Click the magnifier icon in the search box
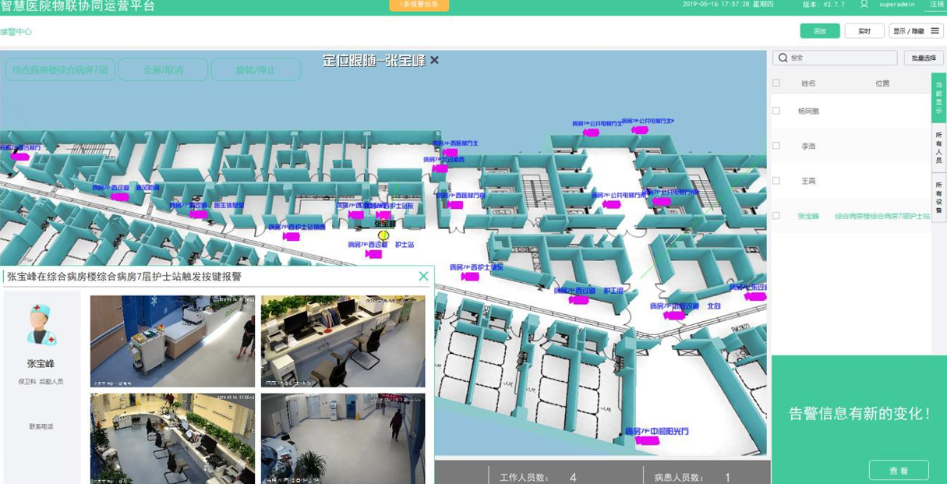 coord(783,58)
